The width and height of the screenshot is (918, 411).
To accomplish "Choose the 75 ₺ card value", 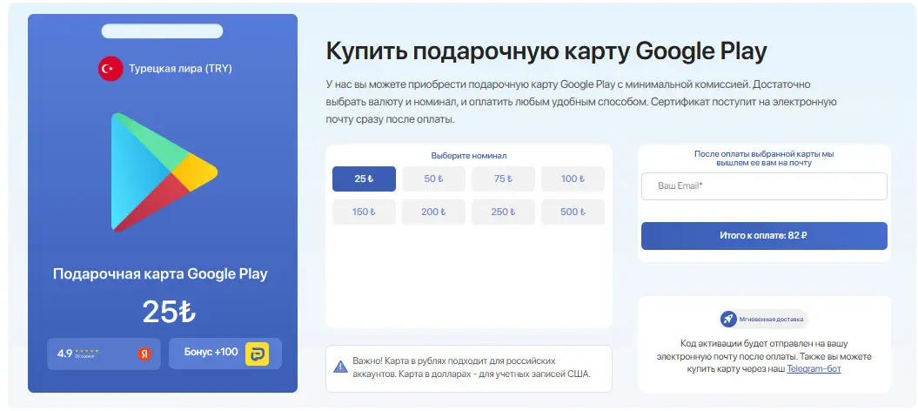I will tap(503, 179).
